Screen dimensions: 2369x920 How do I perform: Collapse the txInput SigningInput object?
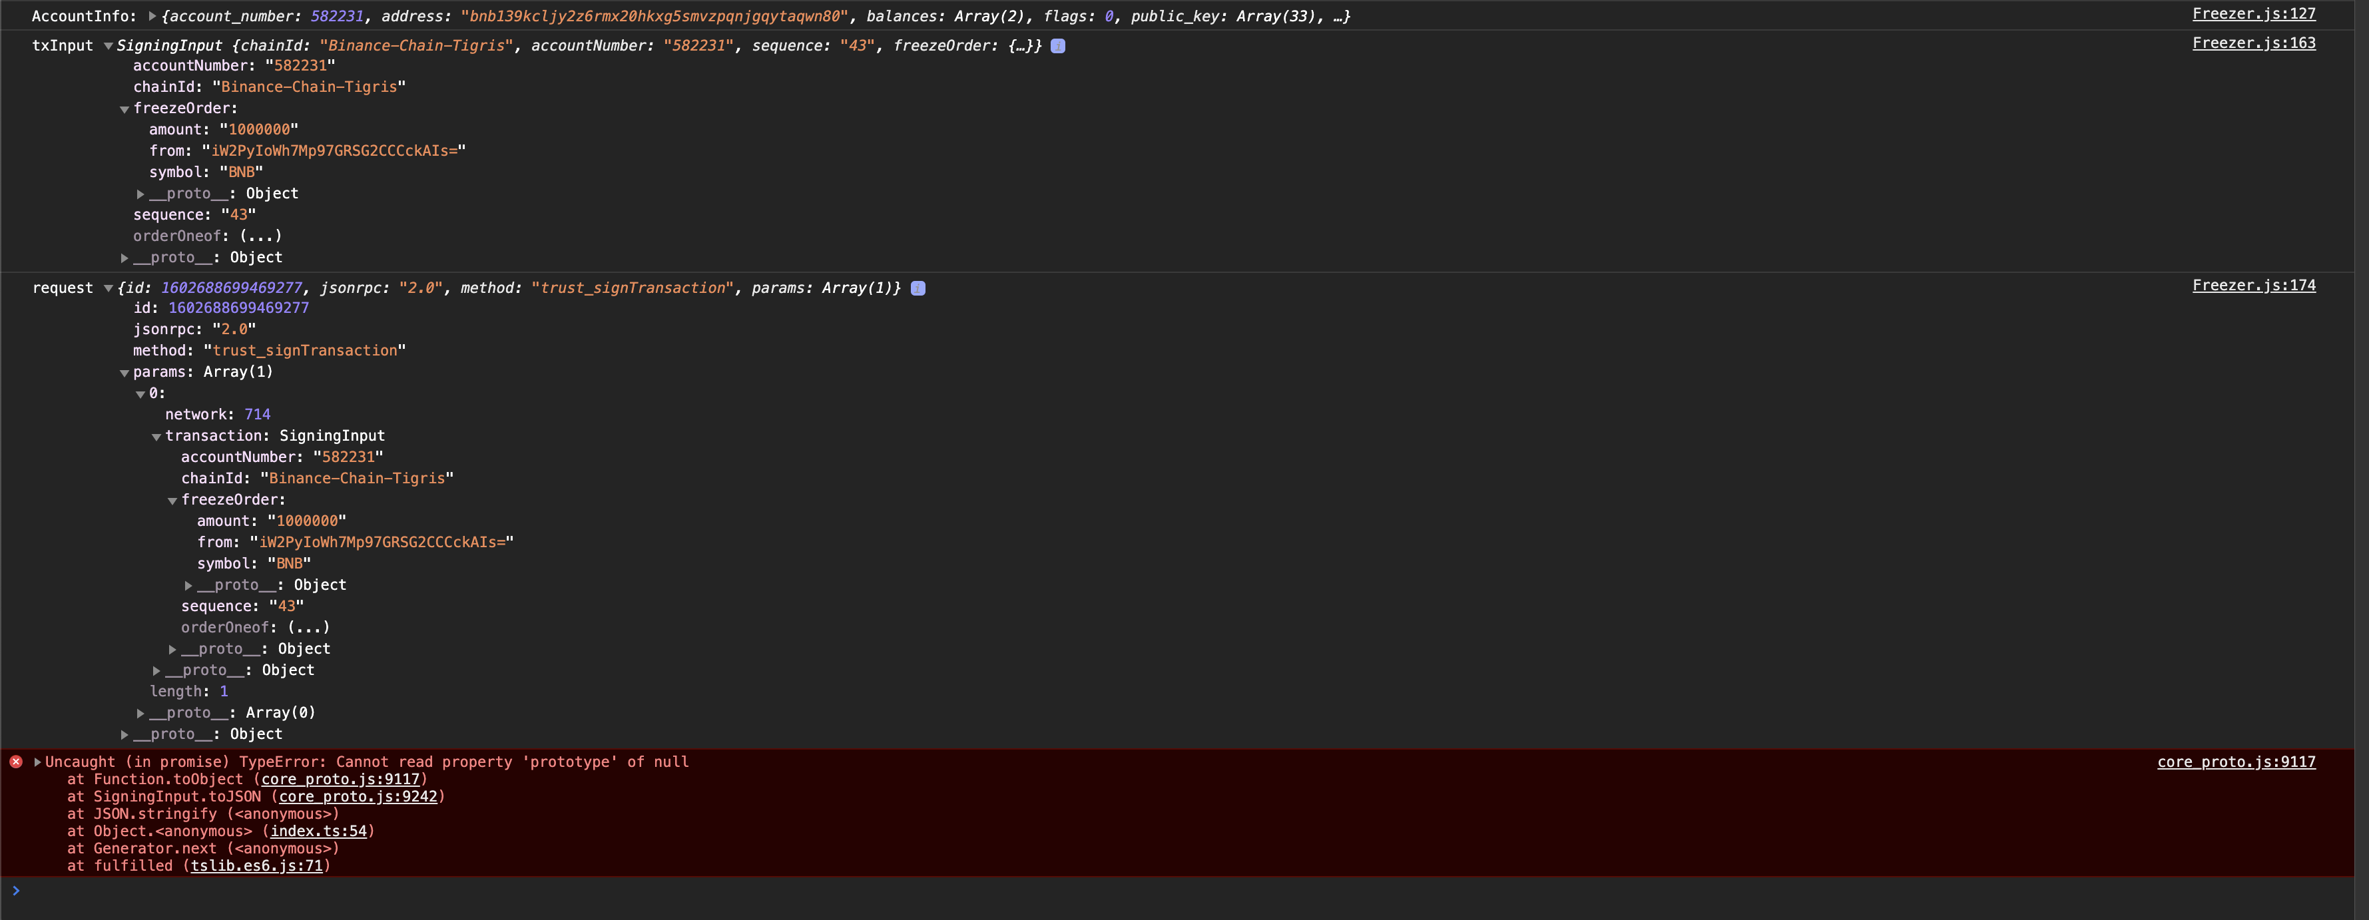coord(109,46)
